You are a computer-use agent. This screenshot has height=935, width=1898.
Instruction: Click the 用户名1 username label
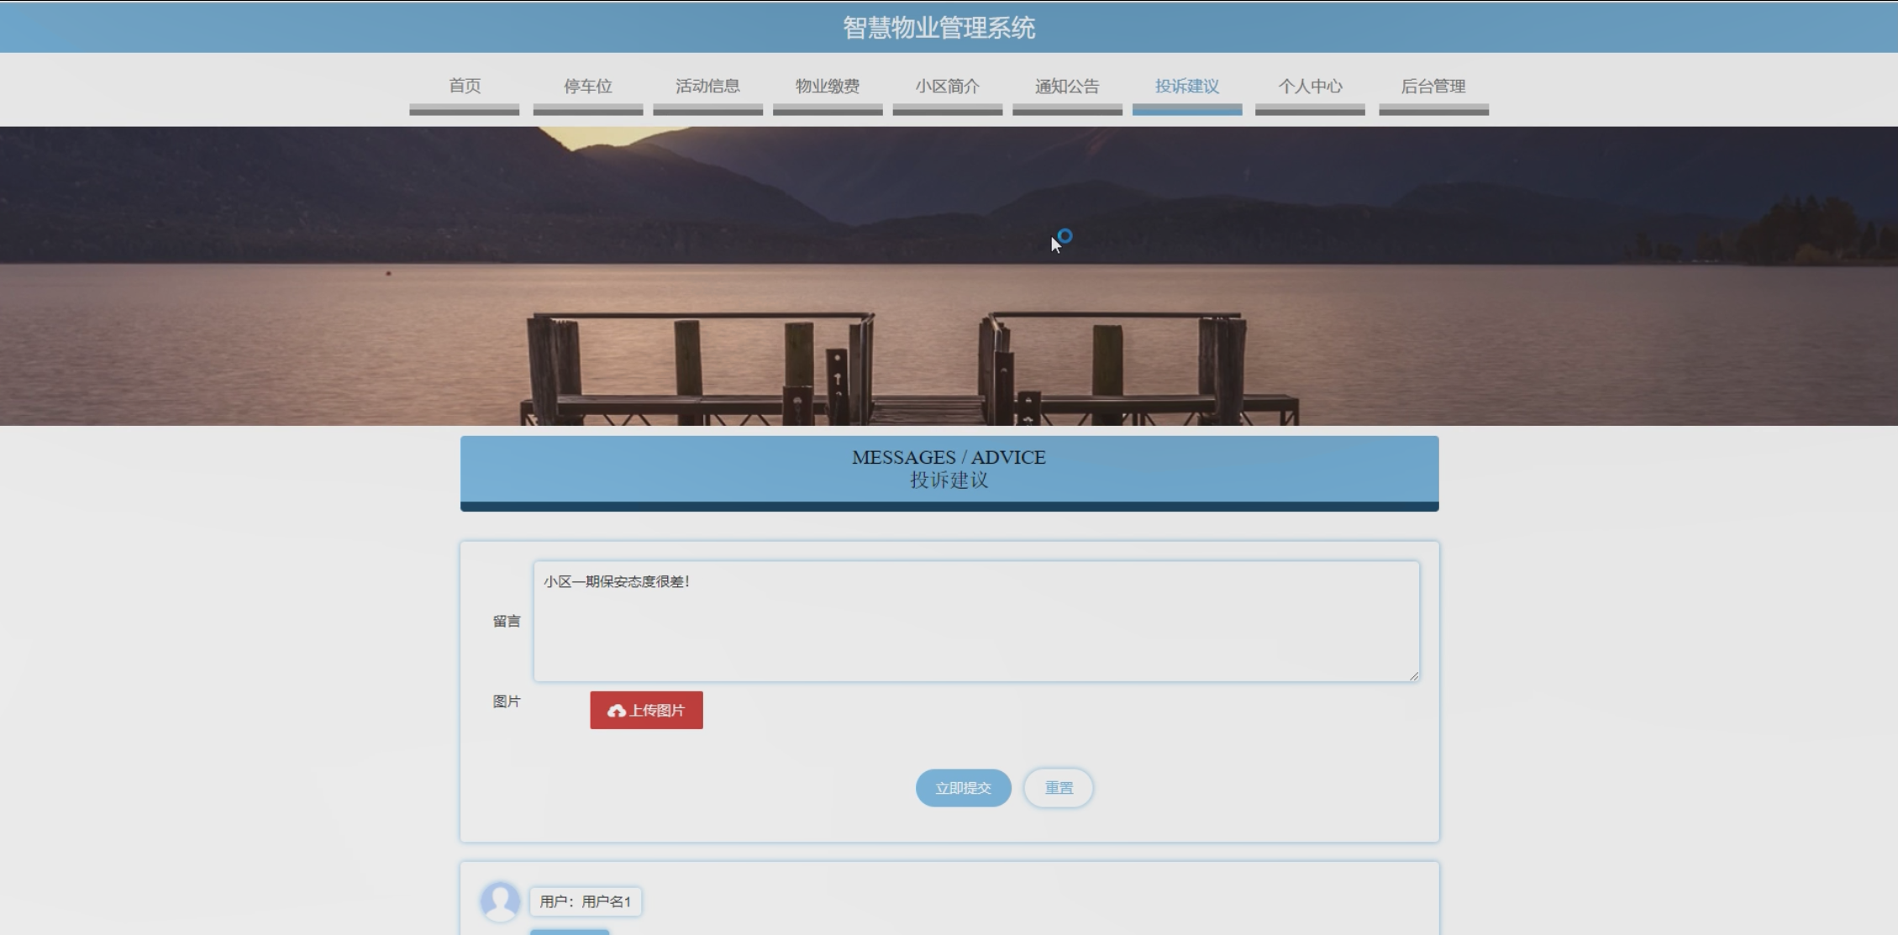[x=586, y=901]
